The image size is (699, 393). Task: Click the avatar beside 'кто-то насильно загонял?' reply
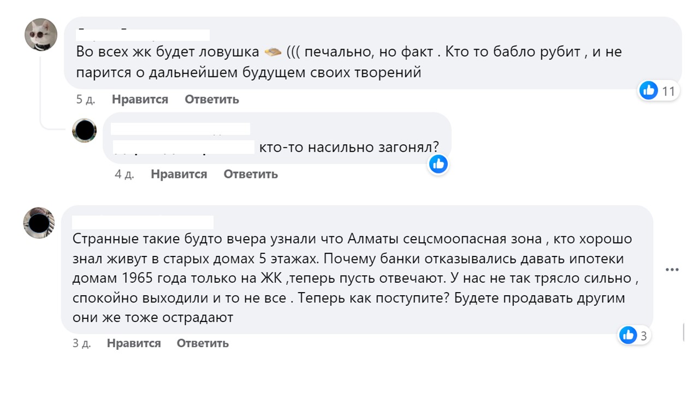click(x=85, y=130)
